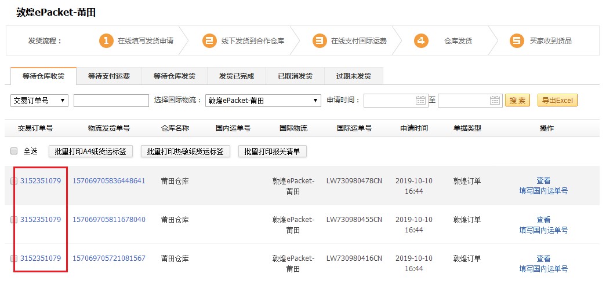This screenshot has height=281, width=606.
Task: Tick checkbox for row with 157069705721081567
Action: click(14, 258)
